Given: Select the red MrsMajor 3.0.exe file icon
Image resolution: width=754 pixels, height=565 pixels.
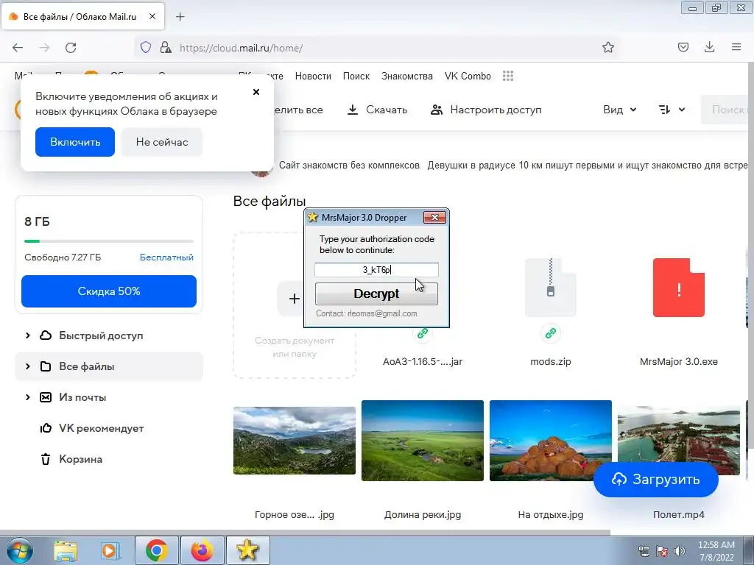Looking at the screenshot, I should point(678,288).
